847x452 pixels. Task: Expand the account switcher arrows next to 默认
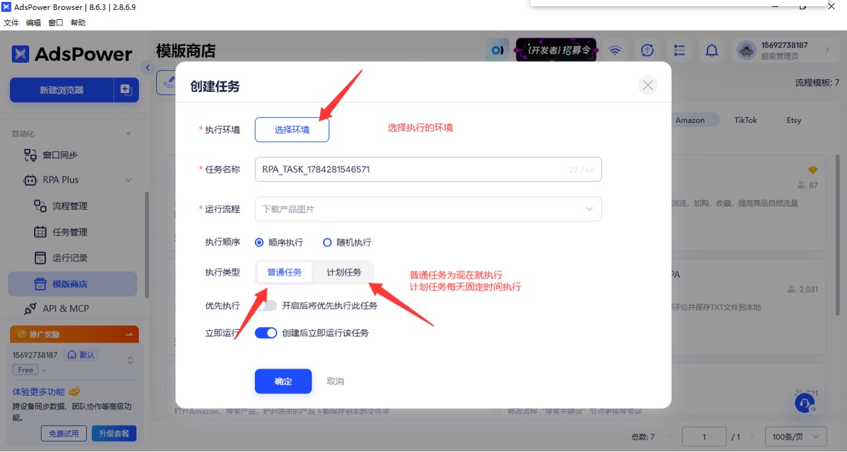130,361
